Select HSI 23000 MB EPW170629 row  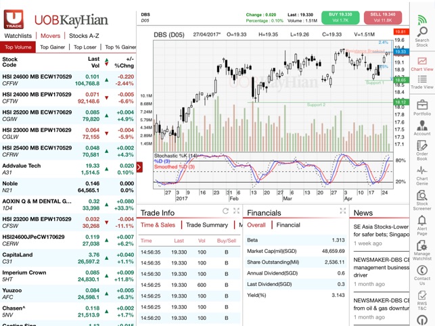[68, 133]
